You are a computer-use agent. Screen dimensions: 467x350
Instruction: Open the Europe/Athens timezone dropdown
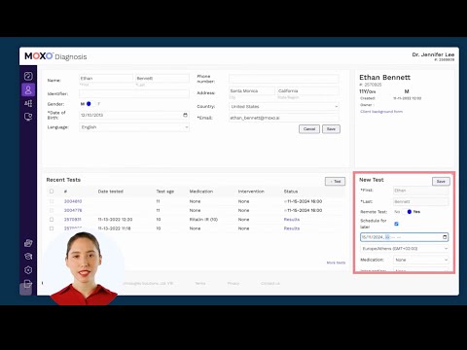[405, 249]
